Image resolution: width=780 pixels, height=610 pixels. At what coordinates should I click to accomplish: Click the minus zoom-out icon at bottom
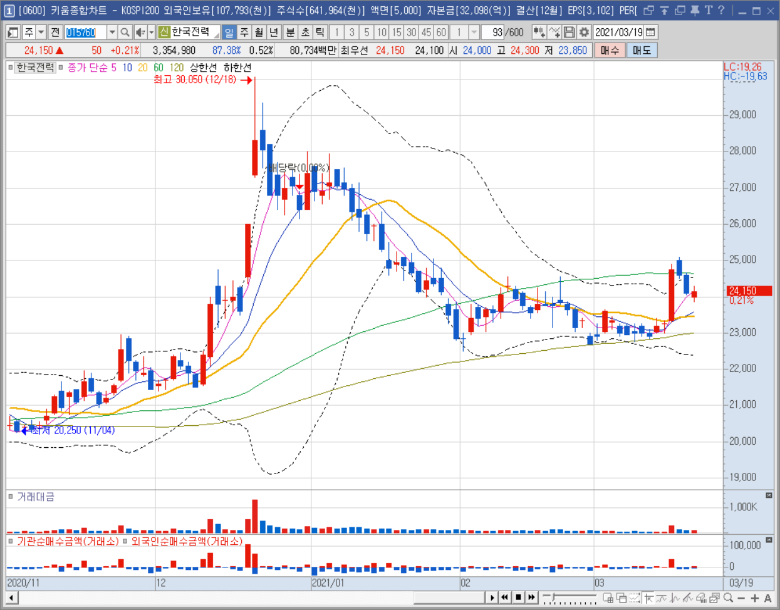point(741,598)
